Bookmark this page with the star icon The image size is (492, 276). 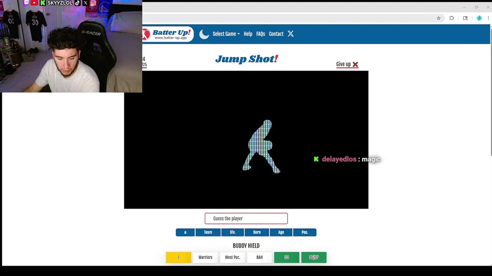(439, 18)
